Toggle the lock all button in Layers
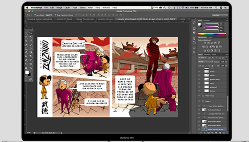Screen dimensions: 249x142 (x=213, y=66)
